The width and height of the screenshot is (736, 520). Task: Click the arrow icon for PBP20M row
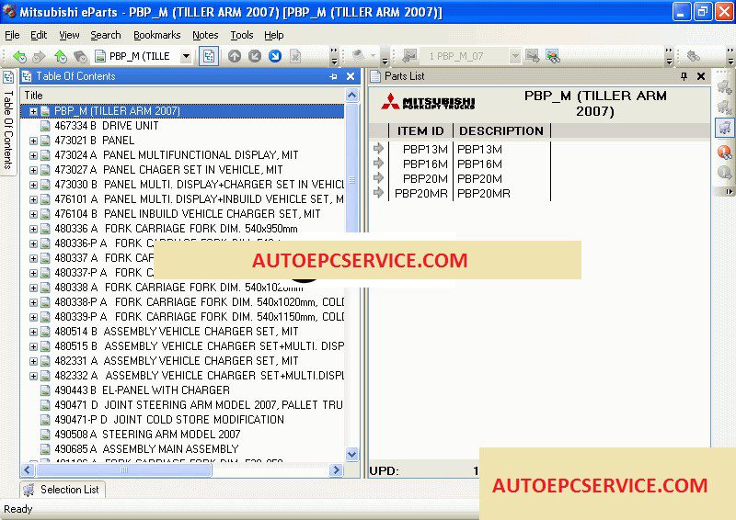tap(378, 177)
